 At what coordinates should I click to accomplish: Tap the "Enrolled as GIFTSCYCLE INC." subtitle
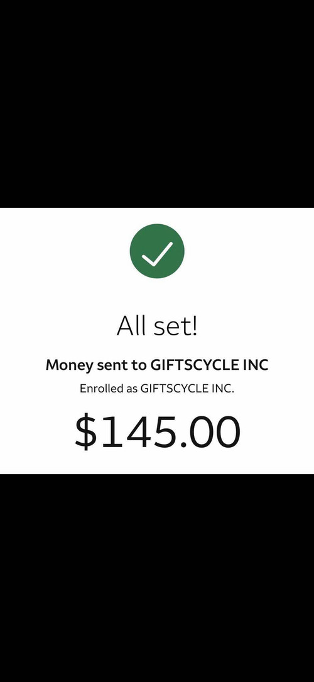tap(157, 388)
